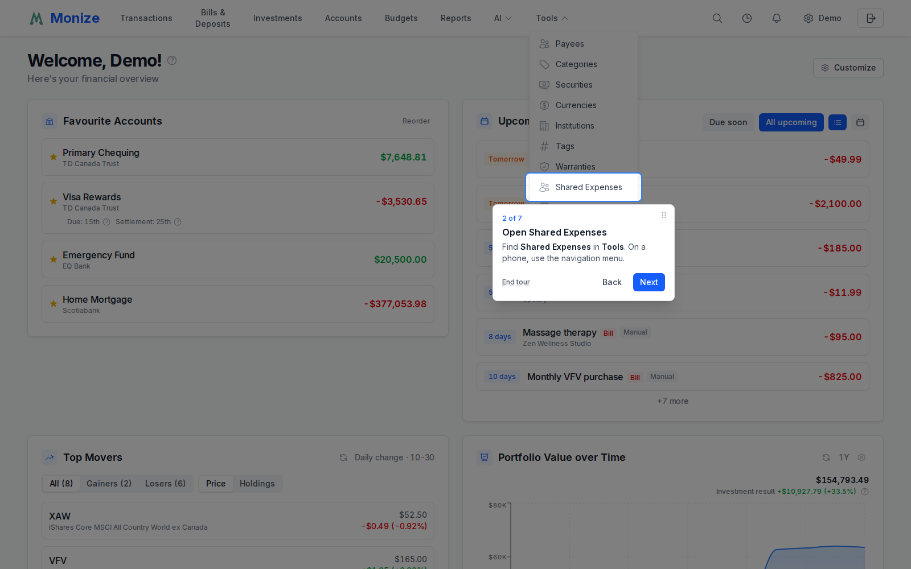Switch upcoming bills to list view

838,122
